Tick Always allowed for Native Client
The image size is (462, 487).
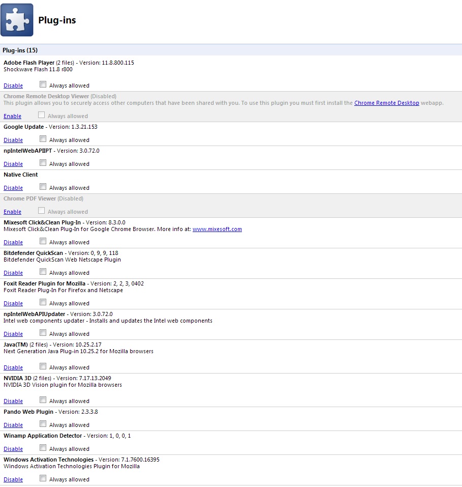coord(43,186)
